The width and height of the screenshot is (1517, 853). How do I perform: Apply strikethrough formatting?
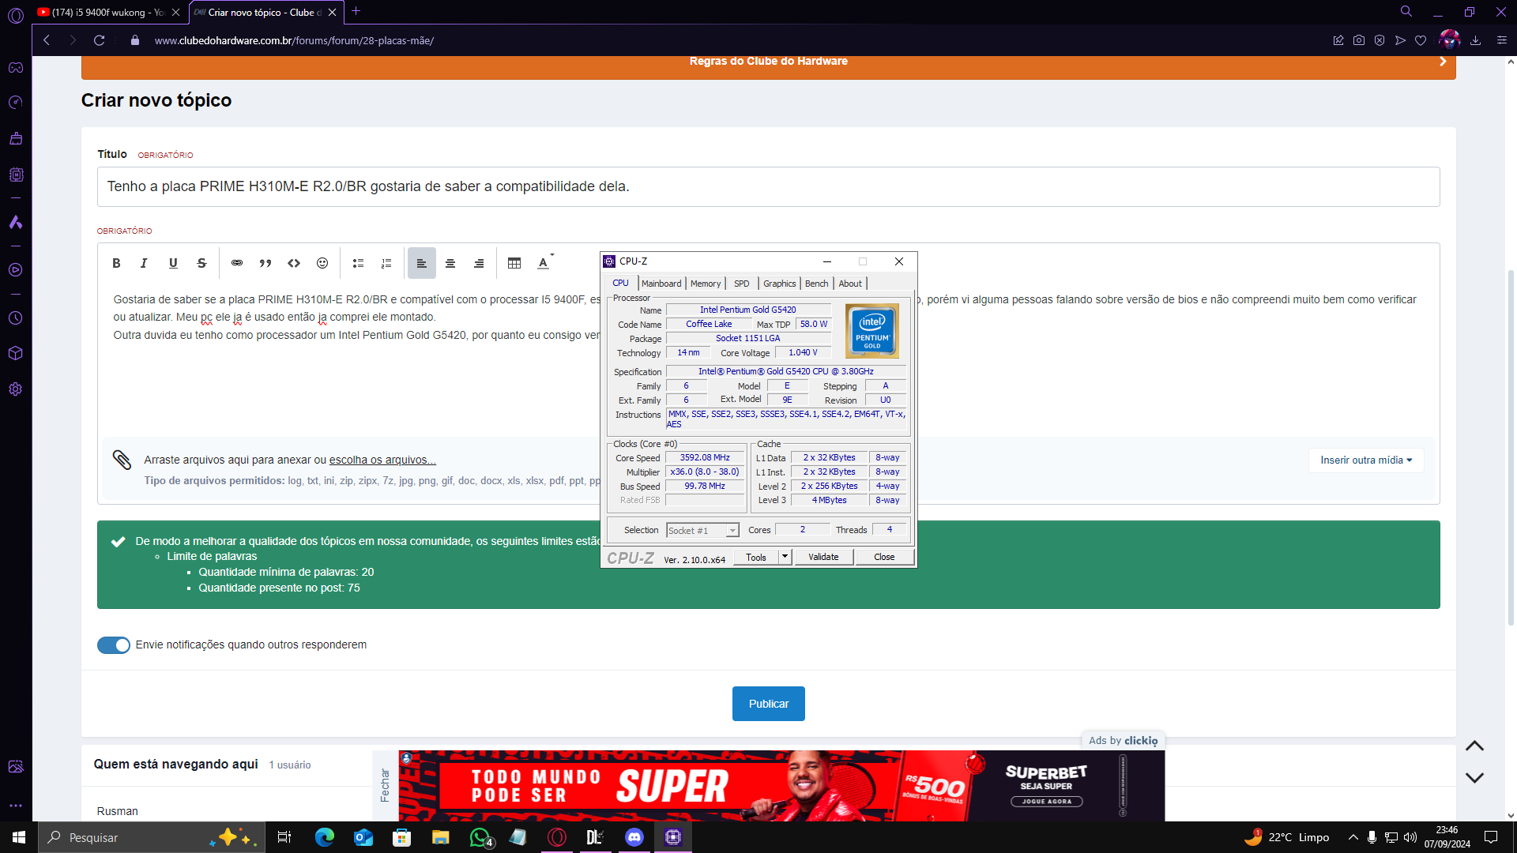pyautogui.click(x=201, y=263)
